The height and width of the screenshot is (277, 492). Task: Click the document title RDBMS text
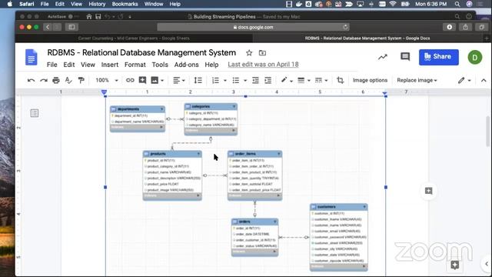(141, 53)
